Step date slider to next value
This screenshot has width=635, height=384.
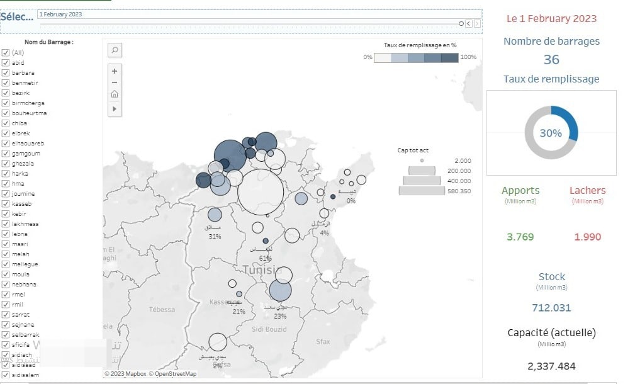tap(477, 23)
